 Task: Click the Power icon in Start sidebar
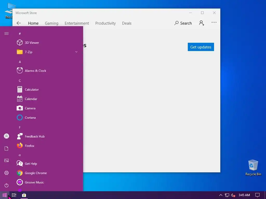[x=6, y=185]
